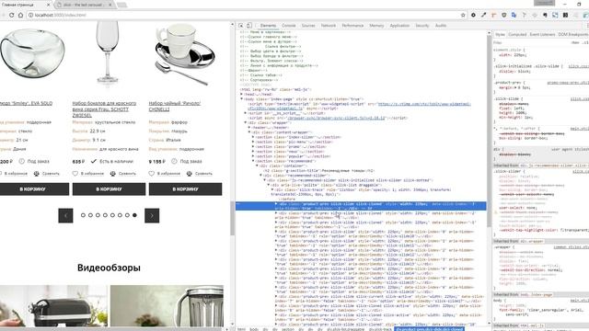Click the compare icon on the Smiley bowl product
The width and height of the screenshot is (589, 331).
point(37,174)
